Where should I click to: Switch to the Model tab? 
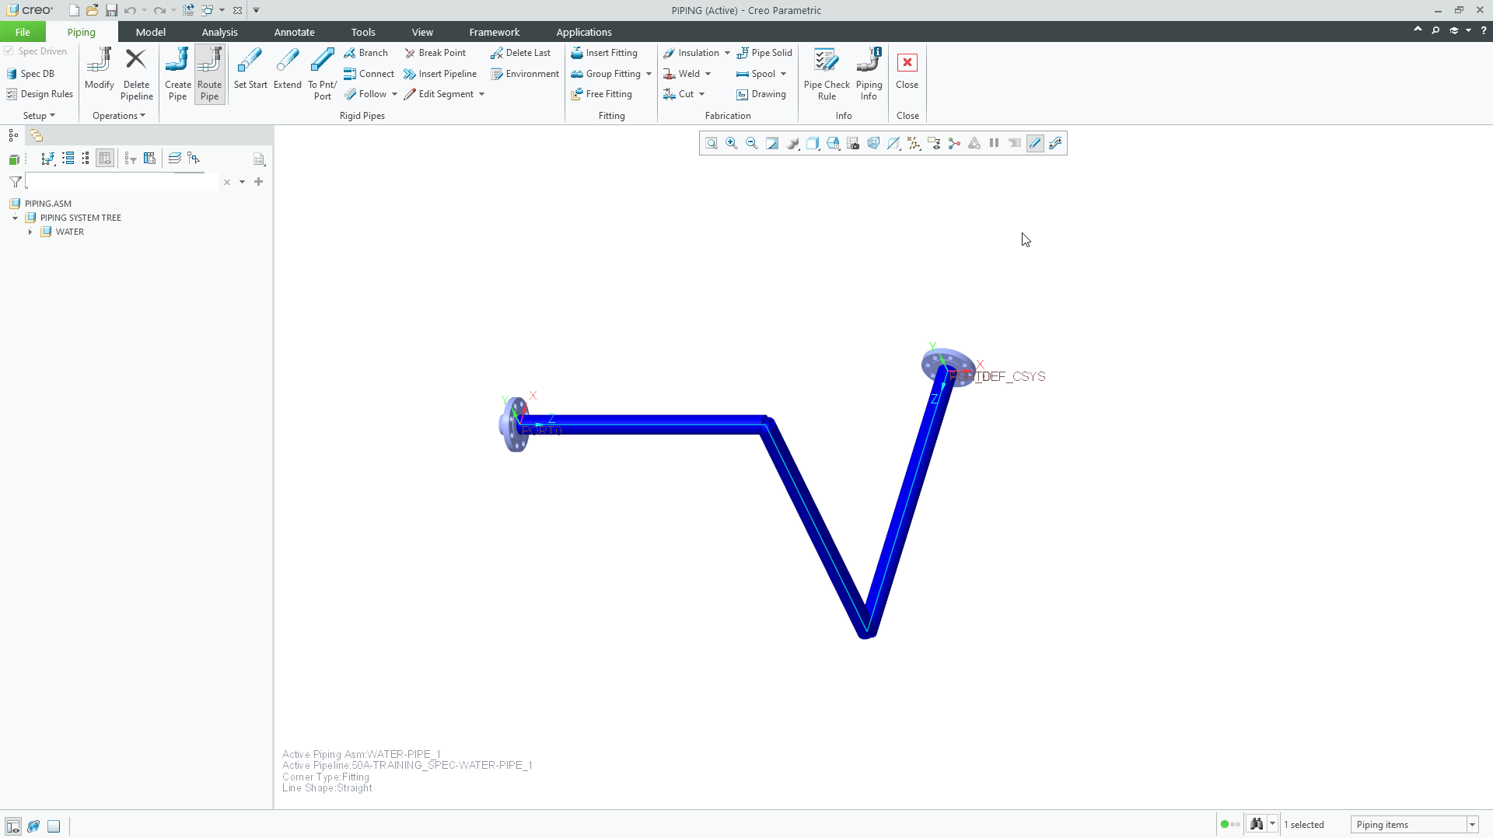pos(150,32)
